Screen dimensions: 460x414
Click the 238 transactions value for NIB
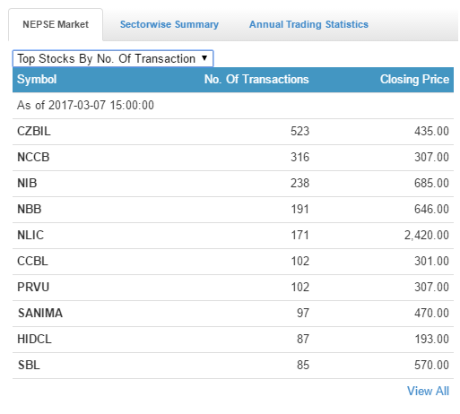point(299,183)
